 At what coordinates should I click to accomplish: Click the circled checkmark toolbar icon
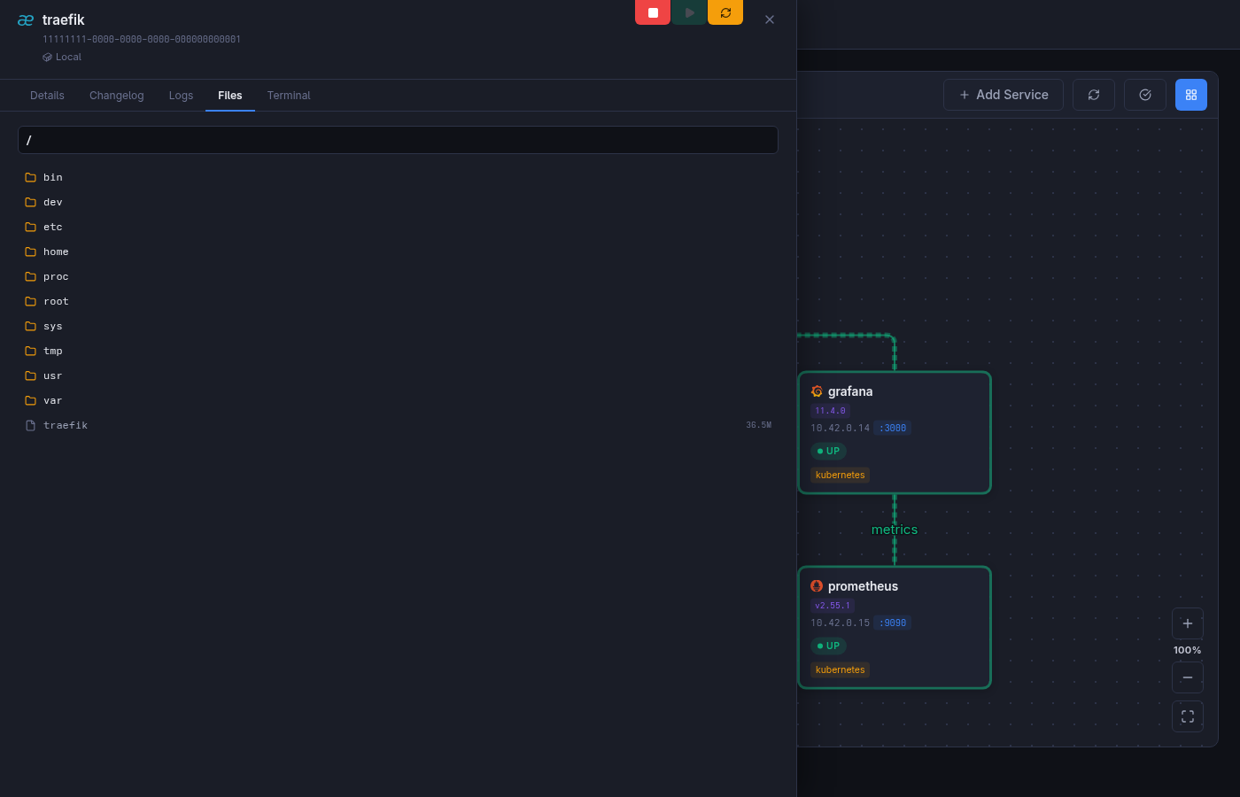pyautogui.click(x=1145, y=95)
